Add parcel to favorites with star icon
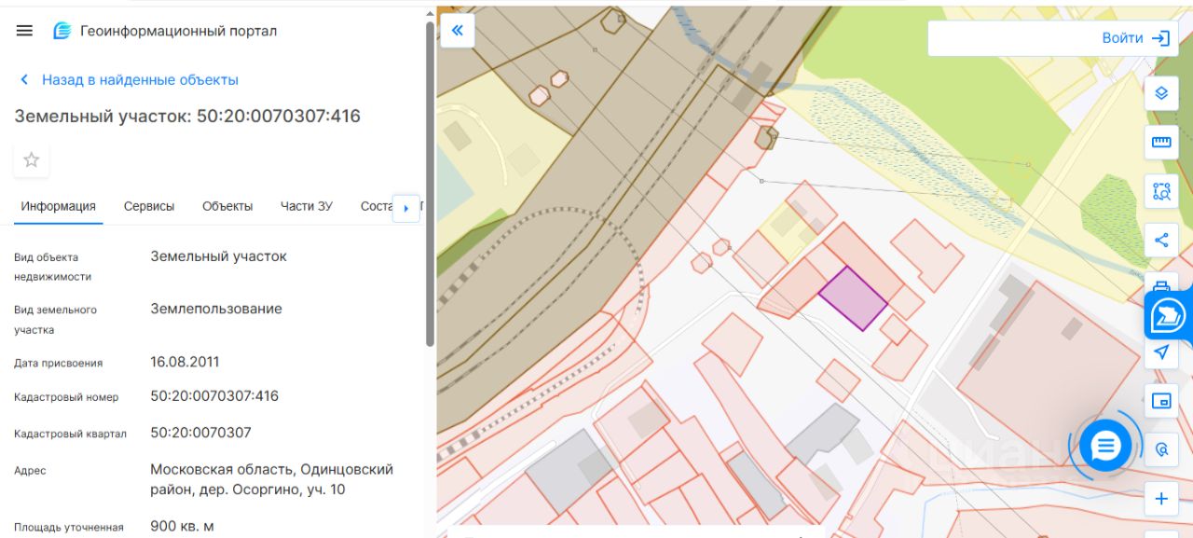The height and width of the screenshot is (538, 1193). (32, 159)
